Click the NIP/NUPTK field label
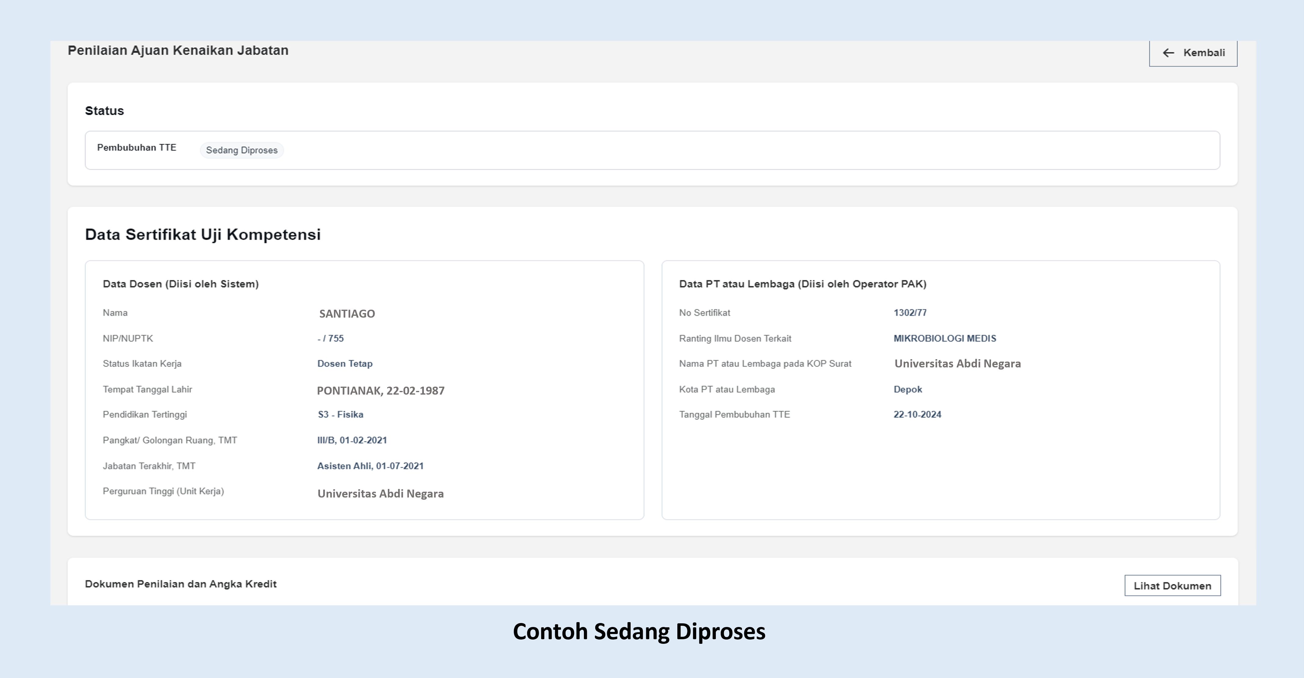 (128, 338)
